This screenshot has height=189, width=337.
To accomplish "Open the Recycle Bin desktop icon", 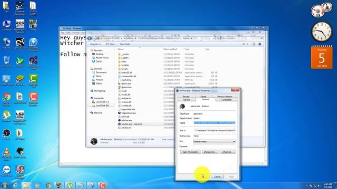I will pyautogui.click(x=6, y=61).
